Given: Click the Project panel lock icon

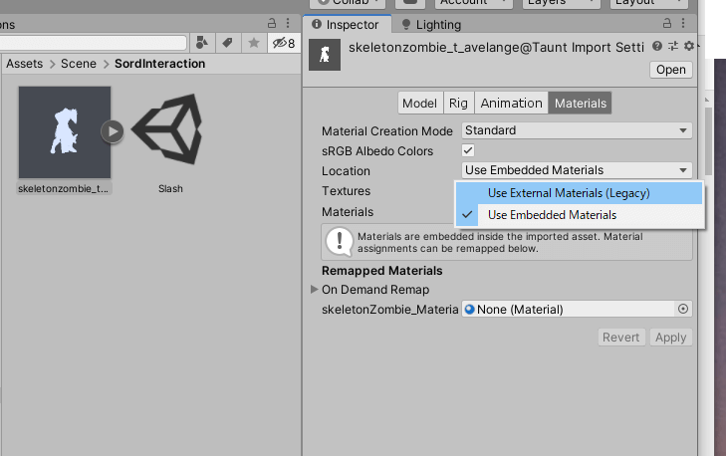Looking at the screenshot, I should 272,23.
